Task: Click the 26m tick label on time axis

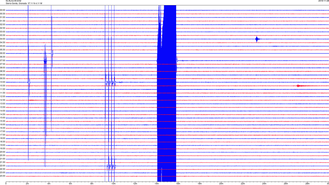Action: click(285, 184)
